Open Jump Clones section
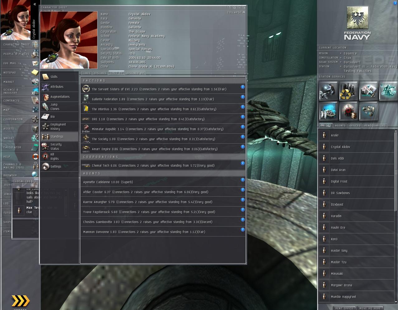398x310 pixels. pos(59,107)
